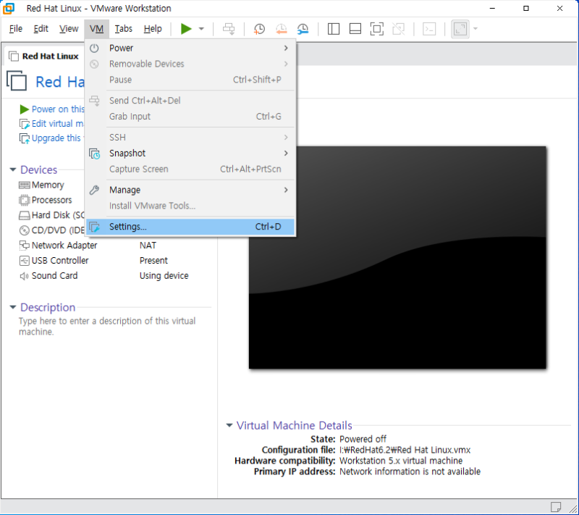Collapse the Devices section

point(12,169)
